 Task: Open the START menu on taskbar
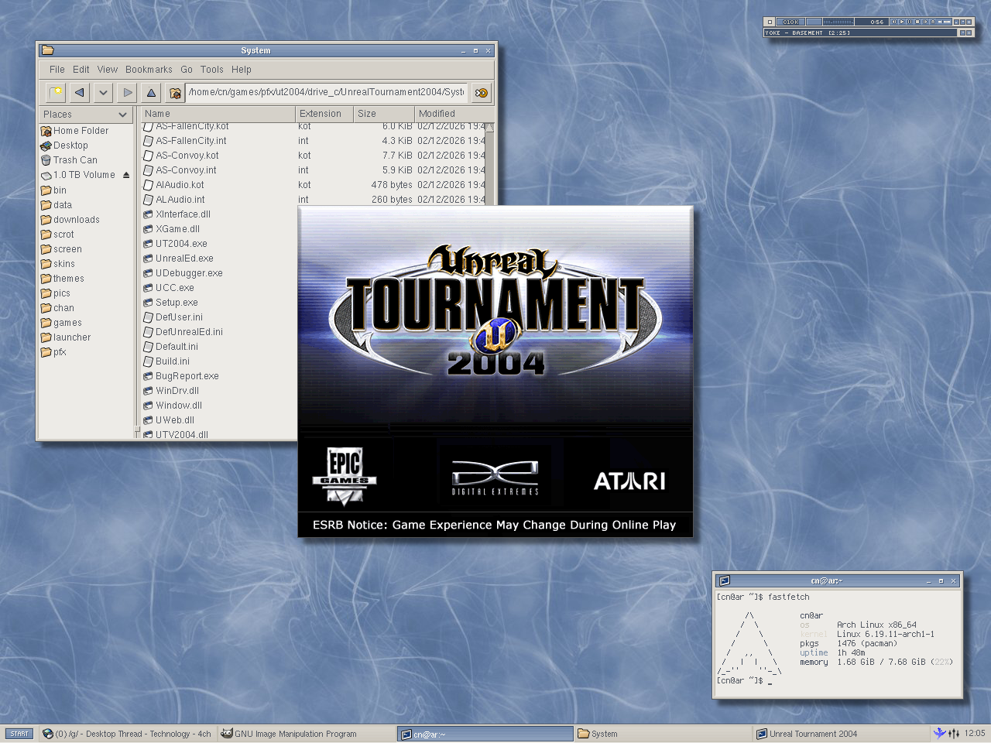point(19,734)
